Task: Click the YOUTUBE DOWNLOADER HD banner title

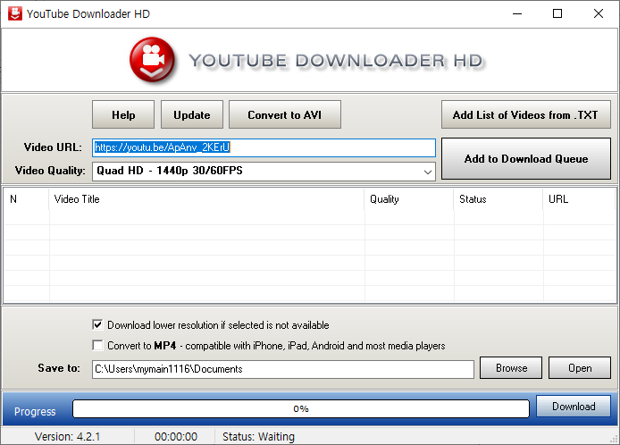Action: [x=336, y=61]
